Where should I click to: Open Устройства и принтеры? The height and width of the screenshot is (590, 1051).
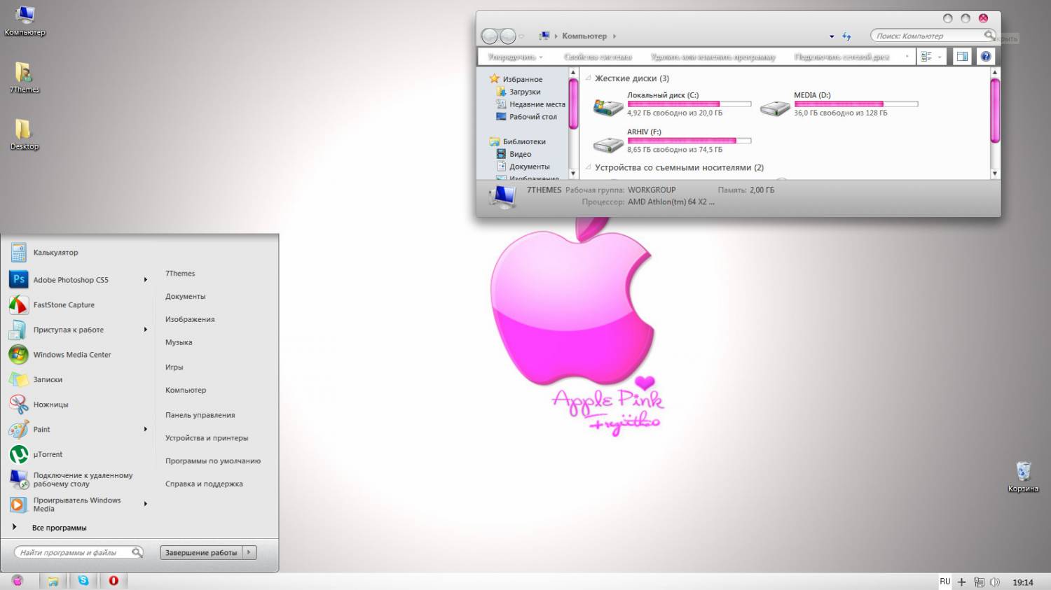pyautogui.click(x=207, y=438)
